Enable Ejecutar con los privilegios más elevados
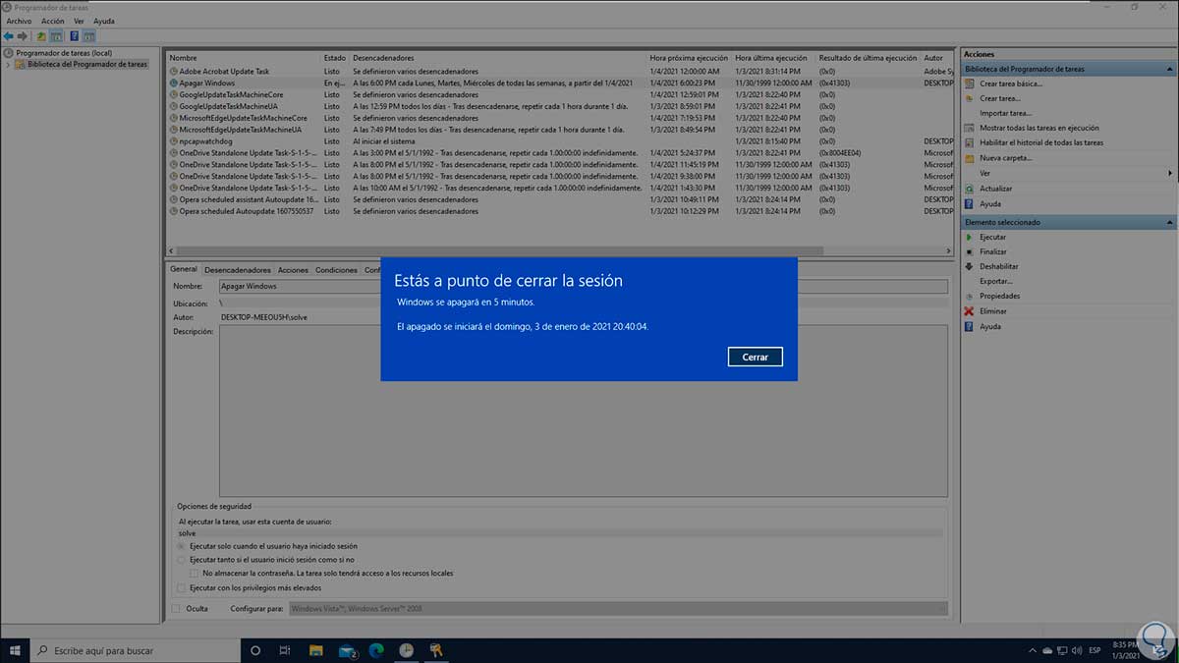 tap(181, 587)
